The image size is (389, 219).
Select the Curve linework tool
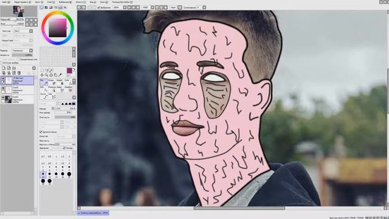coord(44,96)
